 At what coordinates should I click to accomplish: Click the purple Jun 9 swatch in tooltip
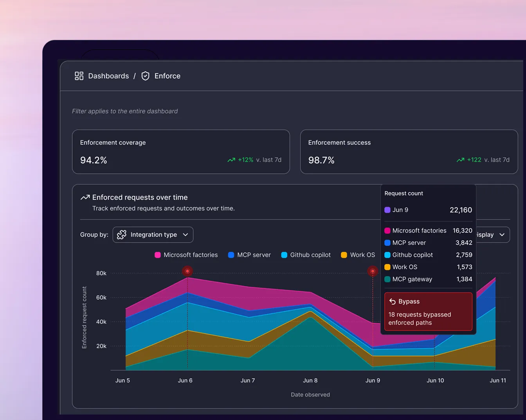tap(387, 210)
